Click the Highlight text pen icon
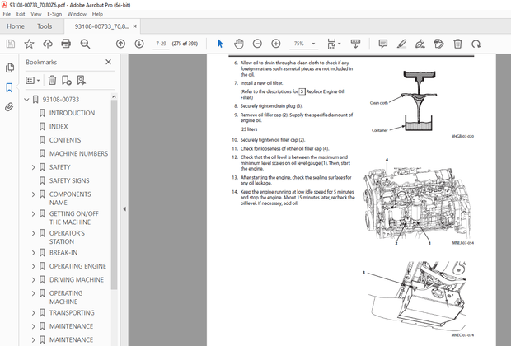Viewport: 511px width, 346px height. [x=401, y=44]
